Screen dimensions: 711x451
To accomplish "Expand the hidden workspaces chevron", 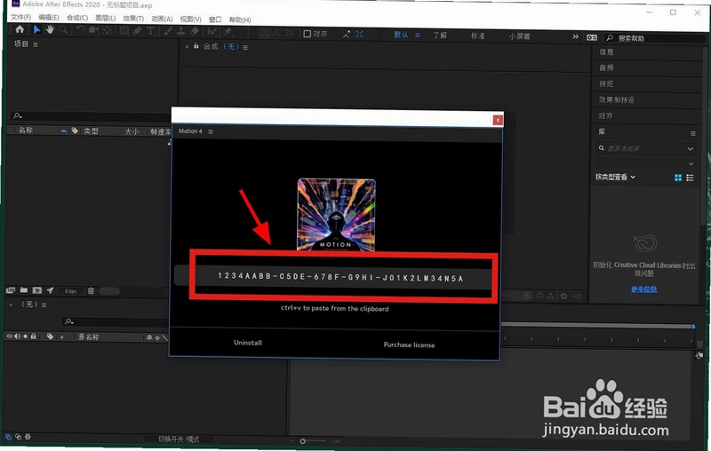I will [x=575, y=36].
